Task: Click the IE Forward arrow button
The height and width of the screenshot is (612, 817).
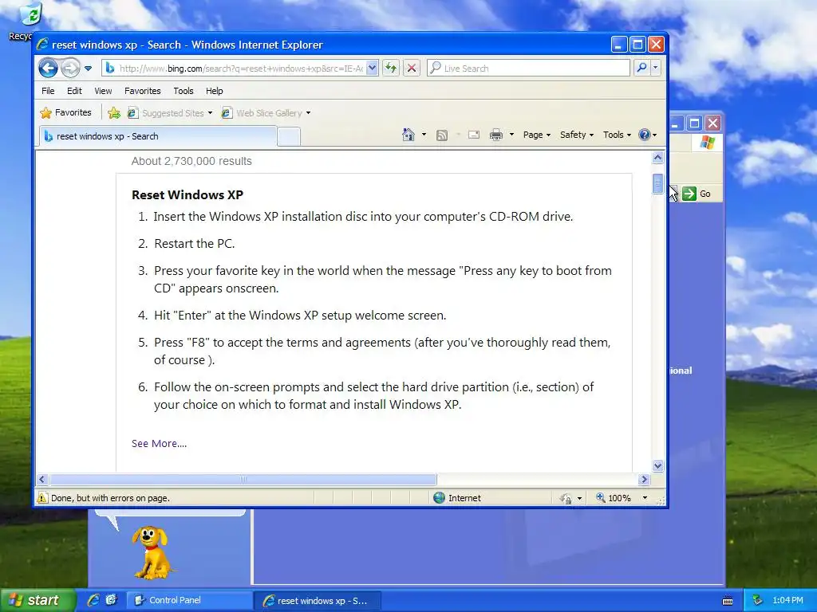Action: click(x=70, y=69)
